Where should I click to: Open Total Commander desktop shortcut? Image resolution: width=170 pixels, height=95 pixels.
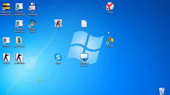point(32,6)
